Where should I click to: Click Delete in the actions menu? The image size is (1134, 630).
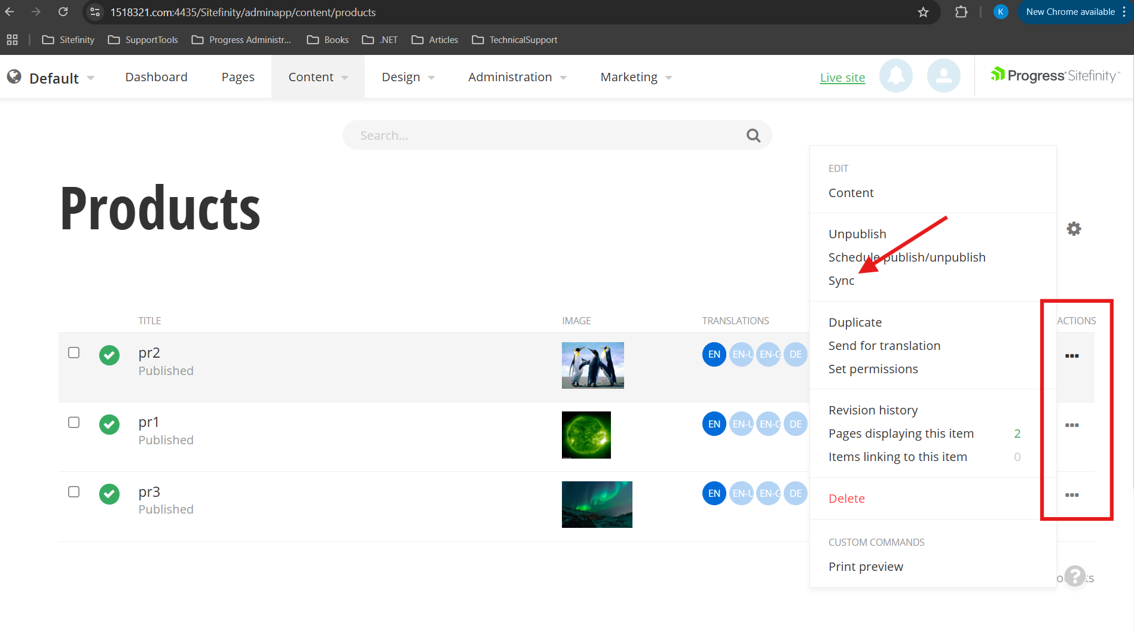coord(846,499)
